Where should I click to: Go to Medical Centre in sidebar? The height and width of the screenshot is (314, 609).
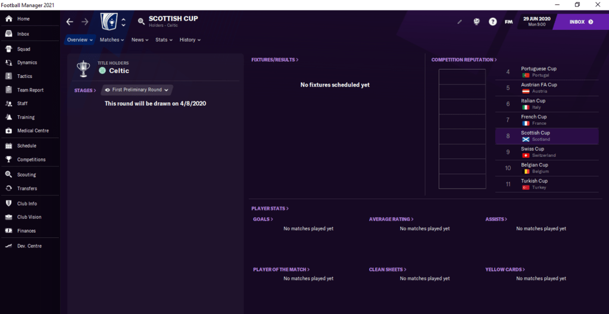[x=33, y=131]
